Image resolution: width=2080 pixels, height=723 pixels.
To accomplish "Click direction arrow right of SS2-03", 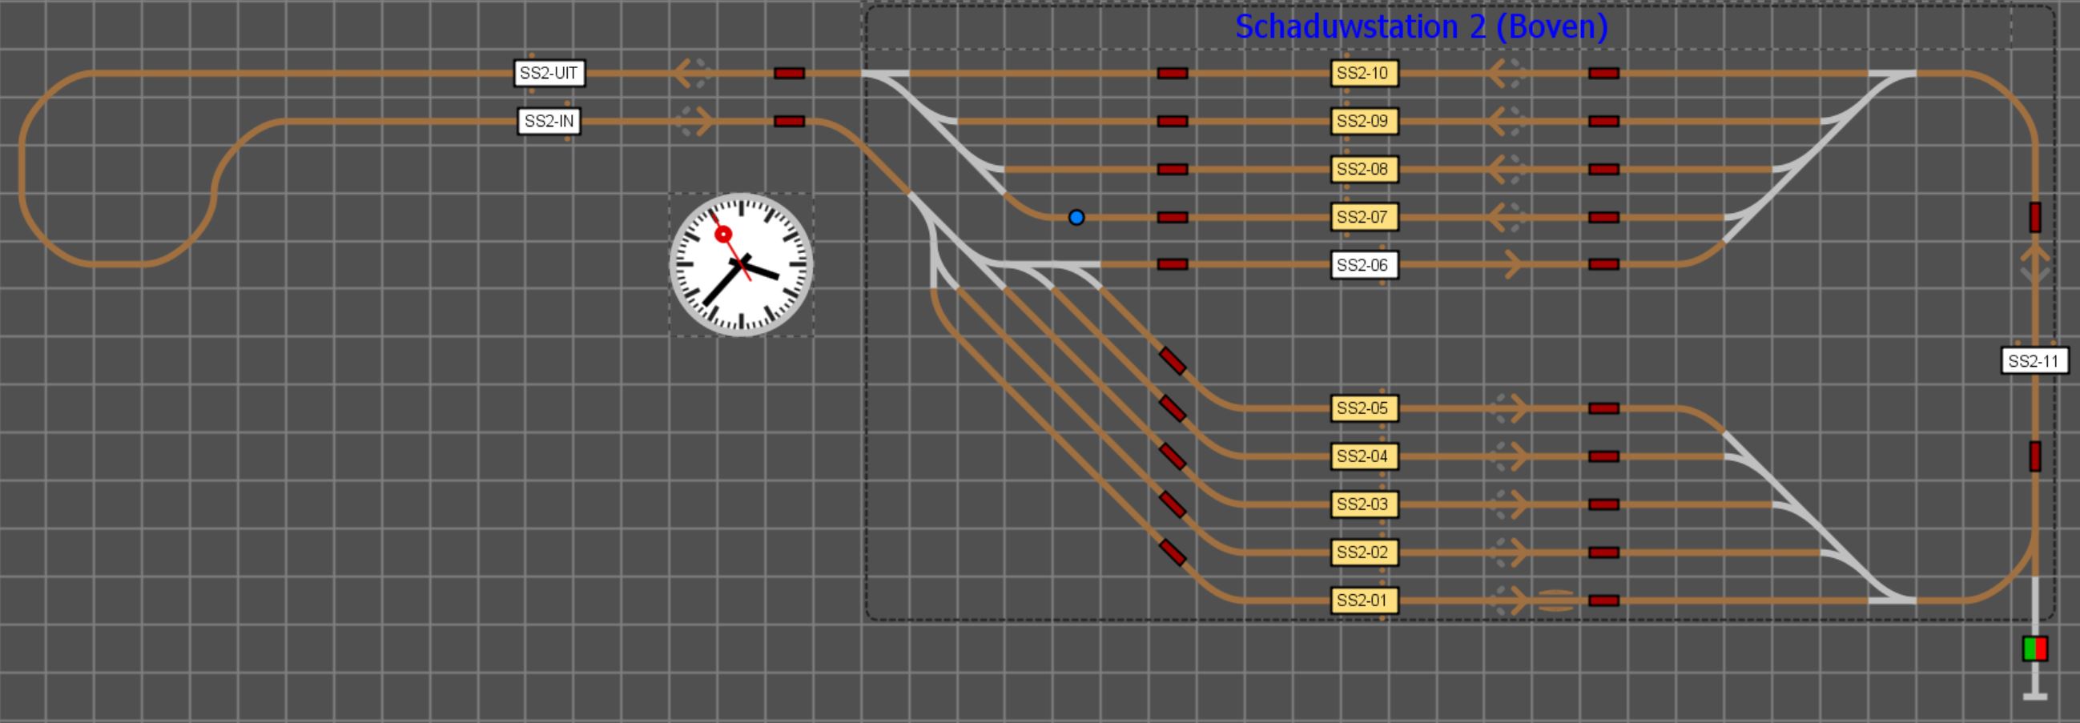I will [x=1510, y=504].
